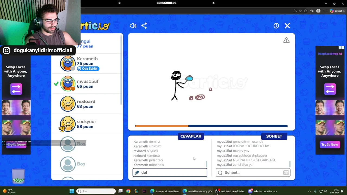Screen dimensions: 347x195
Task: Click the taskbar microphone icon
Action: [x=315, y=191]
